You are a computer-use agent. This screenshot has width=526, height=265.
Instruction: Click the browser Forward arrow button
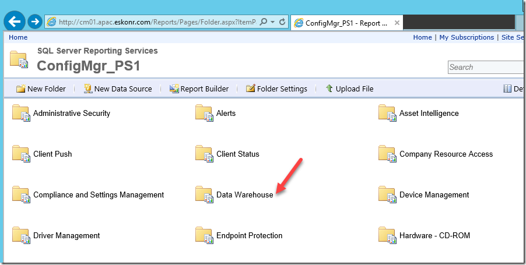click(34, 22)
